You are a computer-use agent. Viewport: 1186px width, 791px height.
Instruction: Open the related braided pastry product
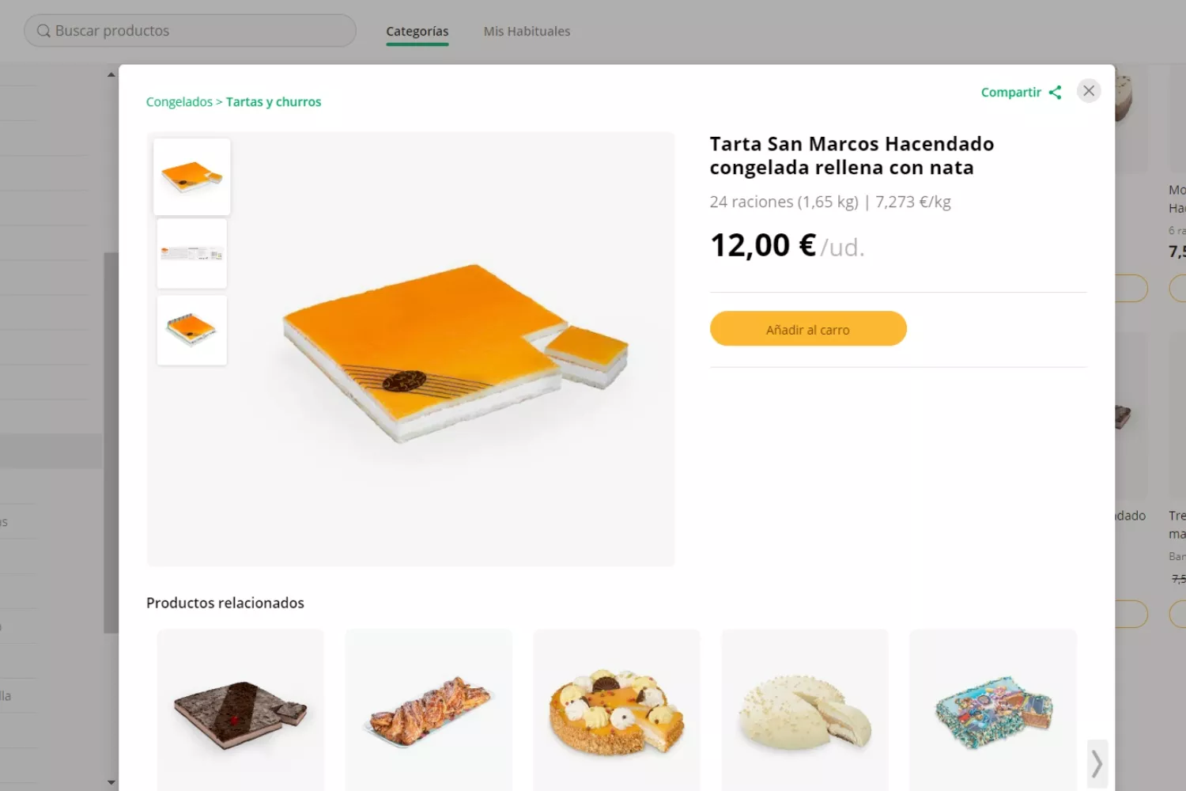(x=429, y=710)
